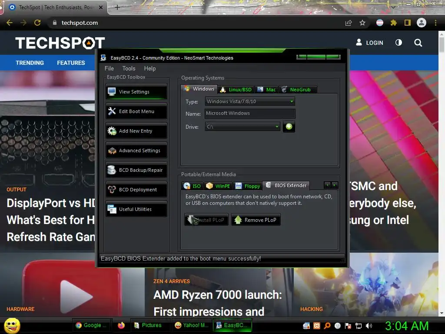Open the Add New Entry section
Image resolution: width=445 pixels, height=334 pixels.
136,131
